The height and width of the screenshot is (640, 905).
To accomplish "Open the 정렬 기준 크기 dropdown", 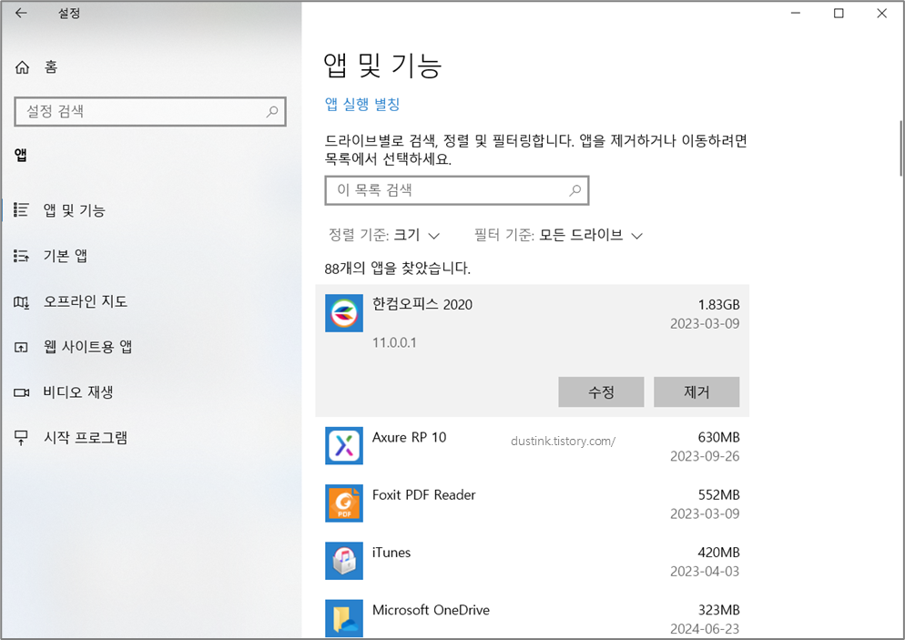I will pyautogui.click(x=384, y=235).
